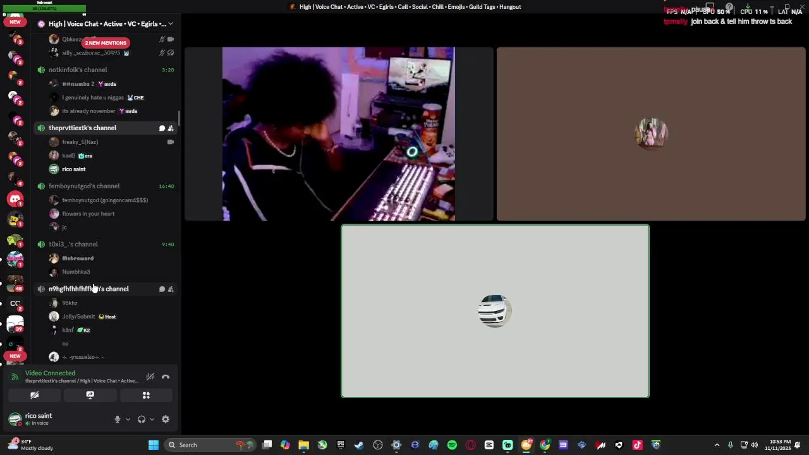Toggle camera off button in voice panel

coord(35,395)
